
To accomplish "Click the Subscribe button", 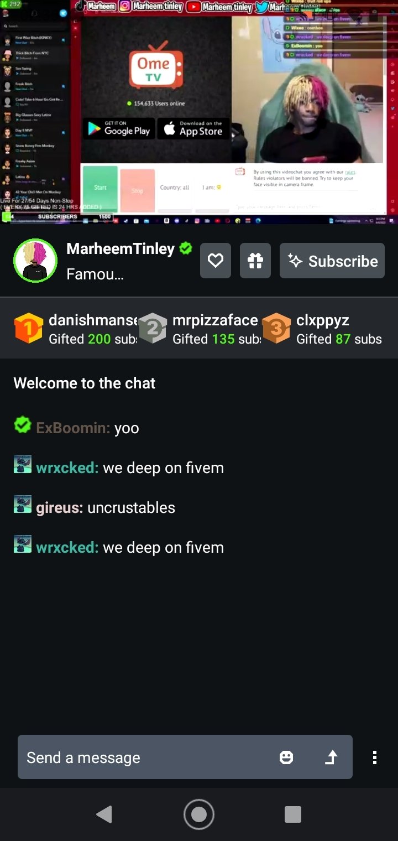I will pos(332,261).
